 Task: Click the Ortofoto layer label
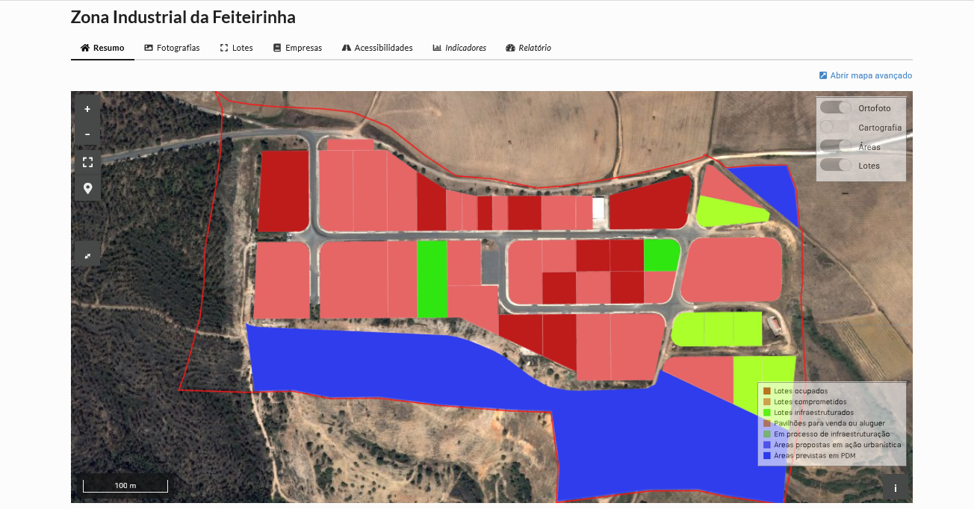(x=875, y=108)
